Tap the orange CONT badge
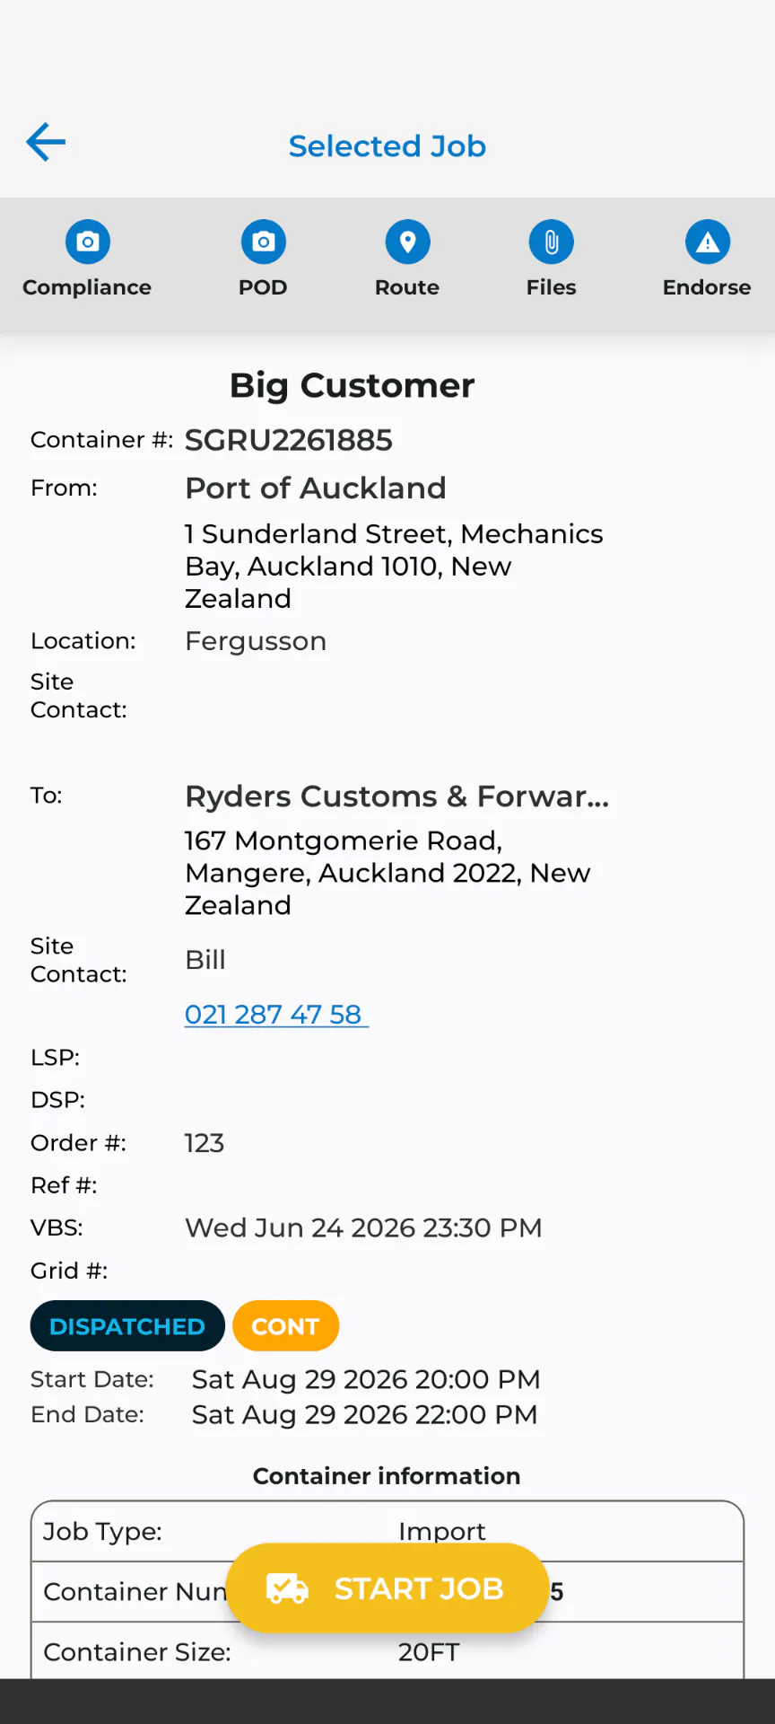Screen dimensions: 775x1724 (285, 1325)
